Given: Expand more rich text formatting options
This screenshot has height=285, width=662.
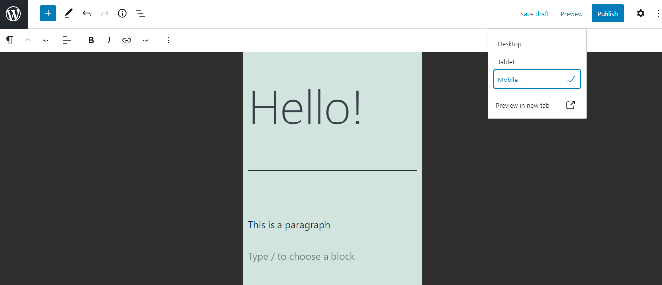Looking at the screenshot, I should pyautogui.click(x=145, y=40).
